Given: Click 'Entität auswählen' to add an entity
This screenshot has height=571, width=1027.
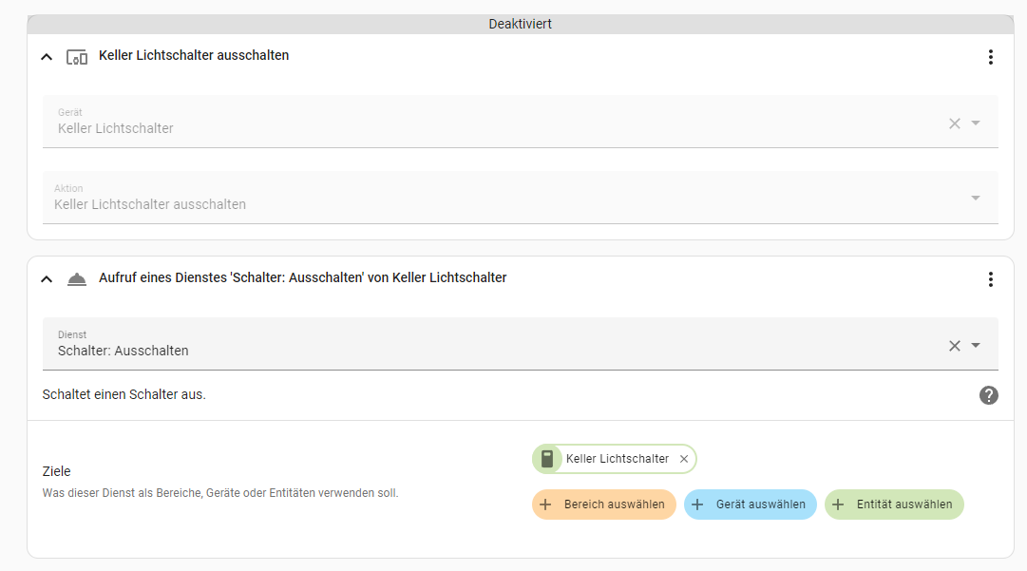Looking at the screenshot, I should point(894,504).
